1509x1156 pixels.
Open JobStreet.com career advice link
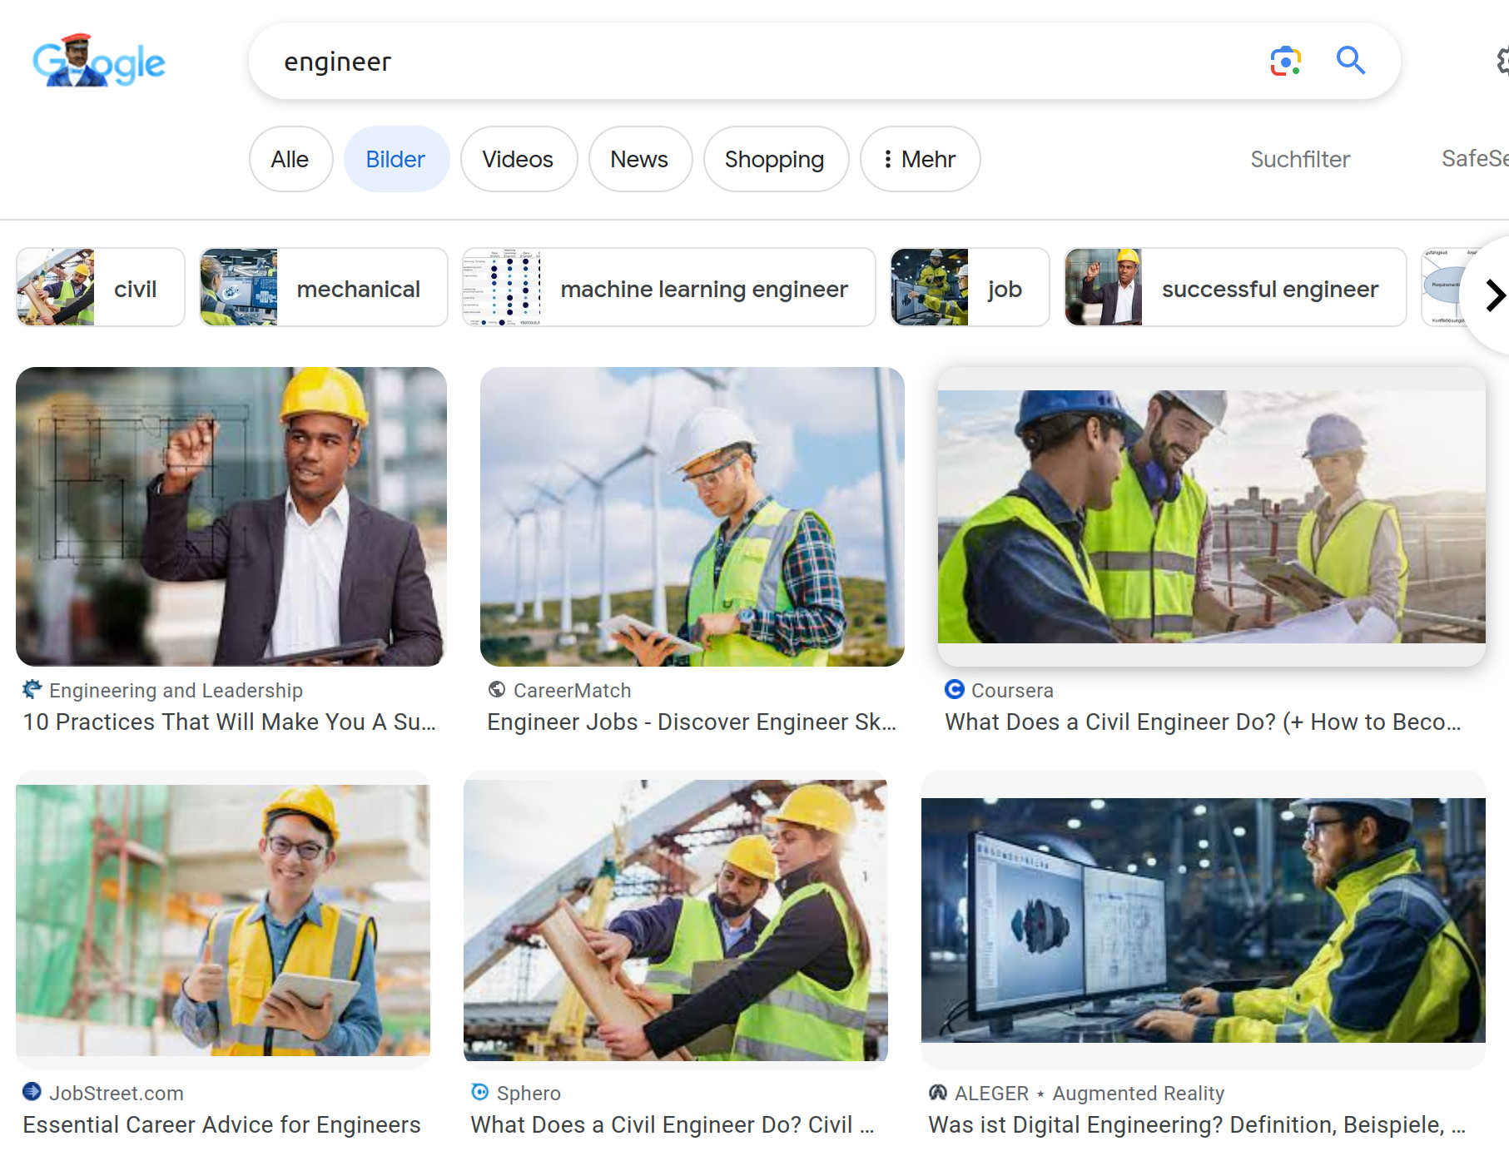(x=221, y=1124)
